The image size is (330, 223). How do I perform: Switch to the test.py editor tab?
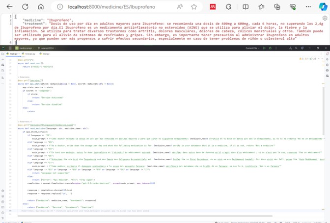pos(44,54)
